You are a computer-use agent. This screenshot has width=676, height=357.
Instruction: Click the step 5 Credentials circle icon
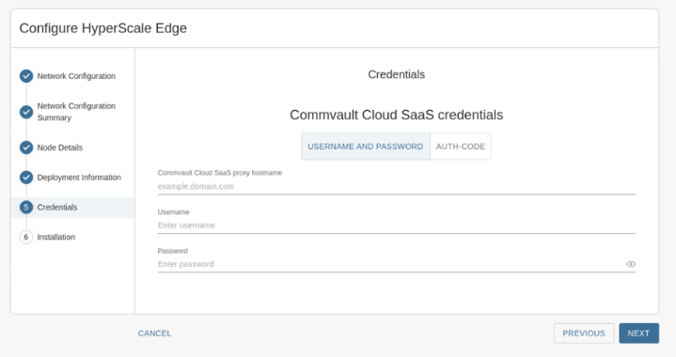point(26,207)
